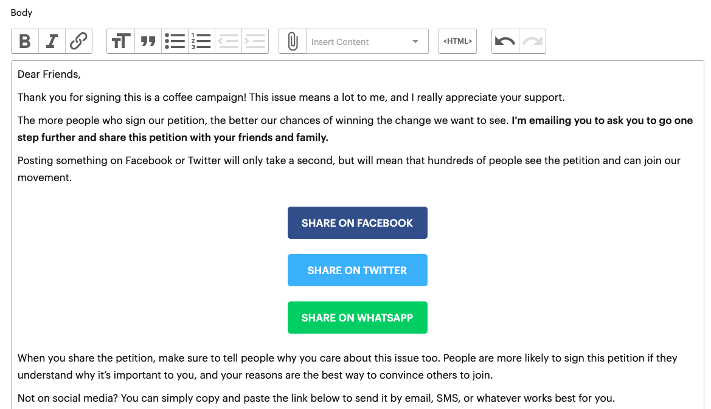Toggle bold formatting in the toolbar
The image size is (711, 409).
pyautogui.click(x=25, y=41)
